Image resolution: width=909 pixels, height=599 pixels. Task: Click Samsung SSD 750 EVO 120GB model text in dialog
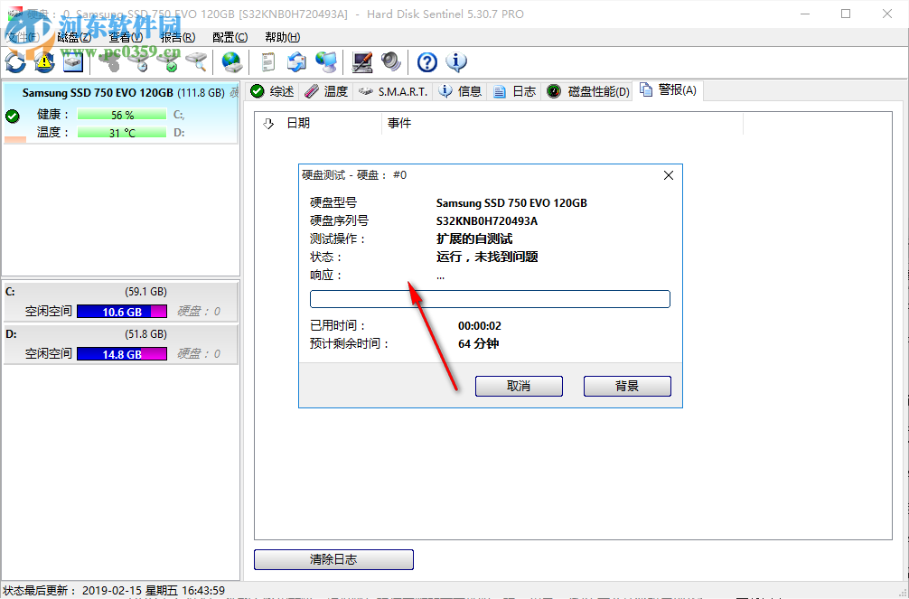click(x=511, y=203)
